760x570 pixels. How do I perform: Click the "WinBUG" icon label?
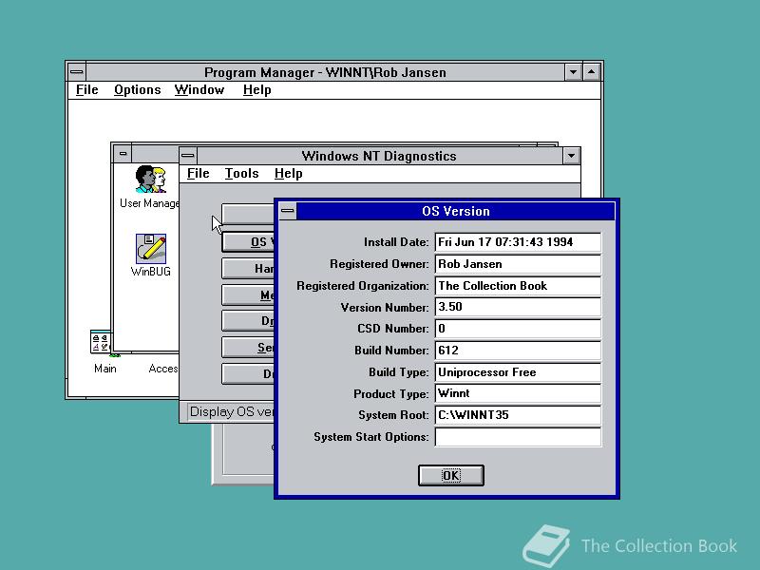pos(151,272)
